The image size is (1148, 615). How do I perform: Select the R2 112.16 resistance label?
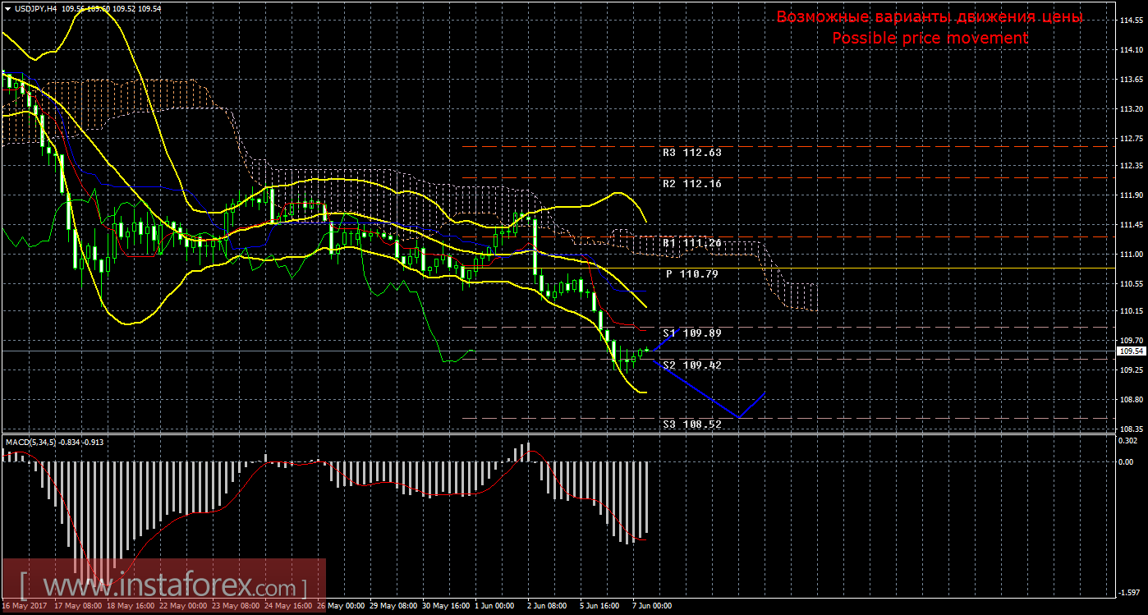[691, 184]
